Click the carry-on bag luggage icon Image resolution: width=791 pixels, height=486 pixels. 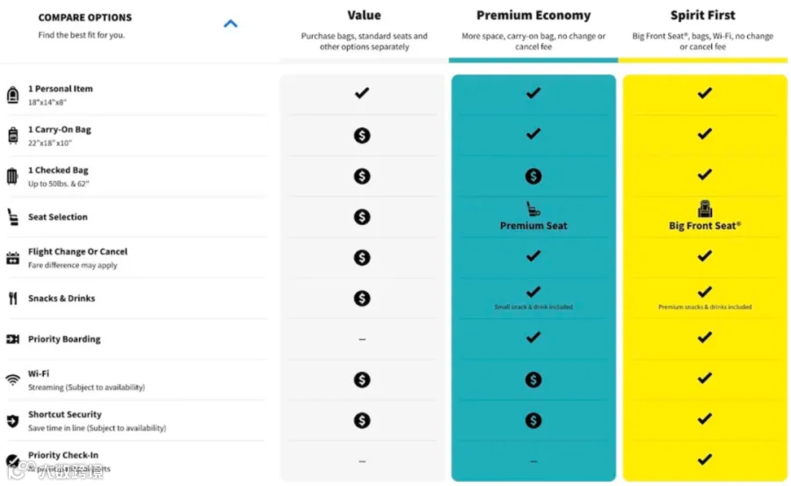(12, 135)
